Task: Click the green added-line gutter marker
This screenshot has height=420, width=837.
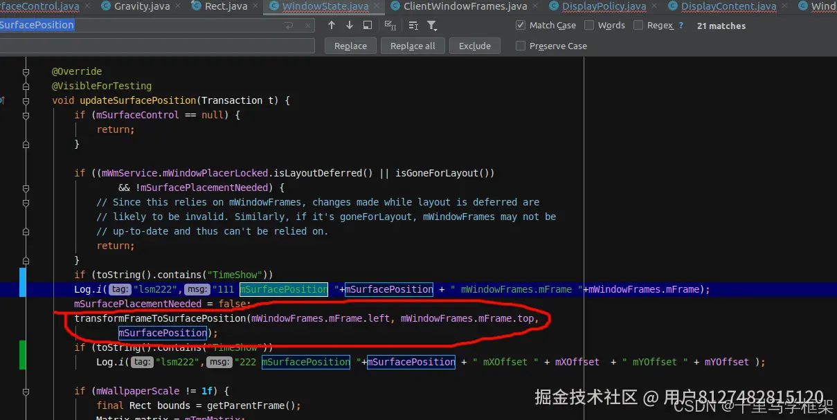Action: [23, 354]
